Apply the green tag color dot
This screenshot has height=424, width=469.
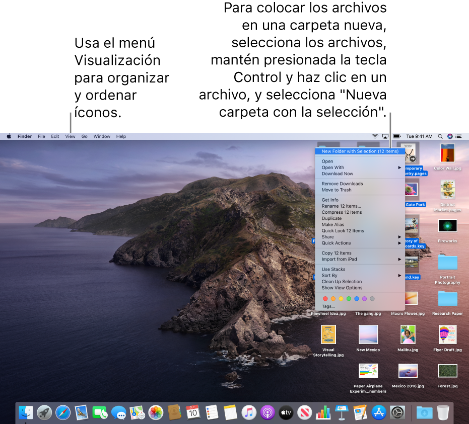pyautogui.click(x=349, y=299)
